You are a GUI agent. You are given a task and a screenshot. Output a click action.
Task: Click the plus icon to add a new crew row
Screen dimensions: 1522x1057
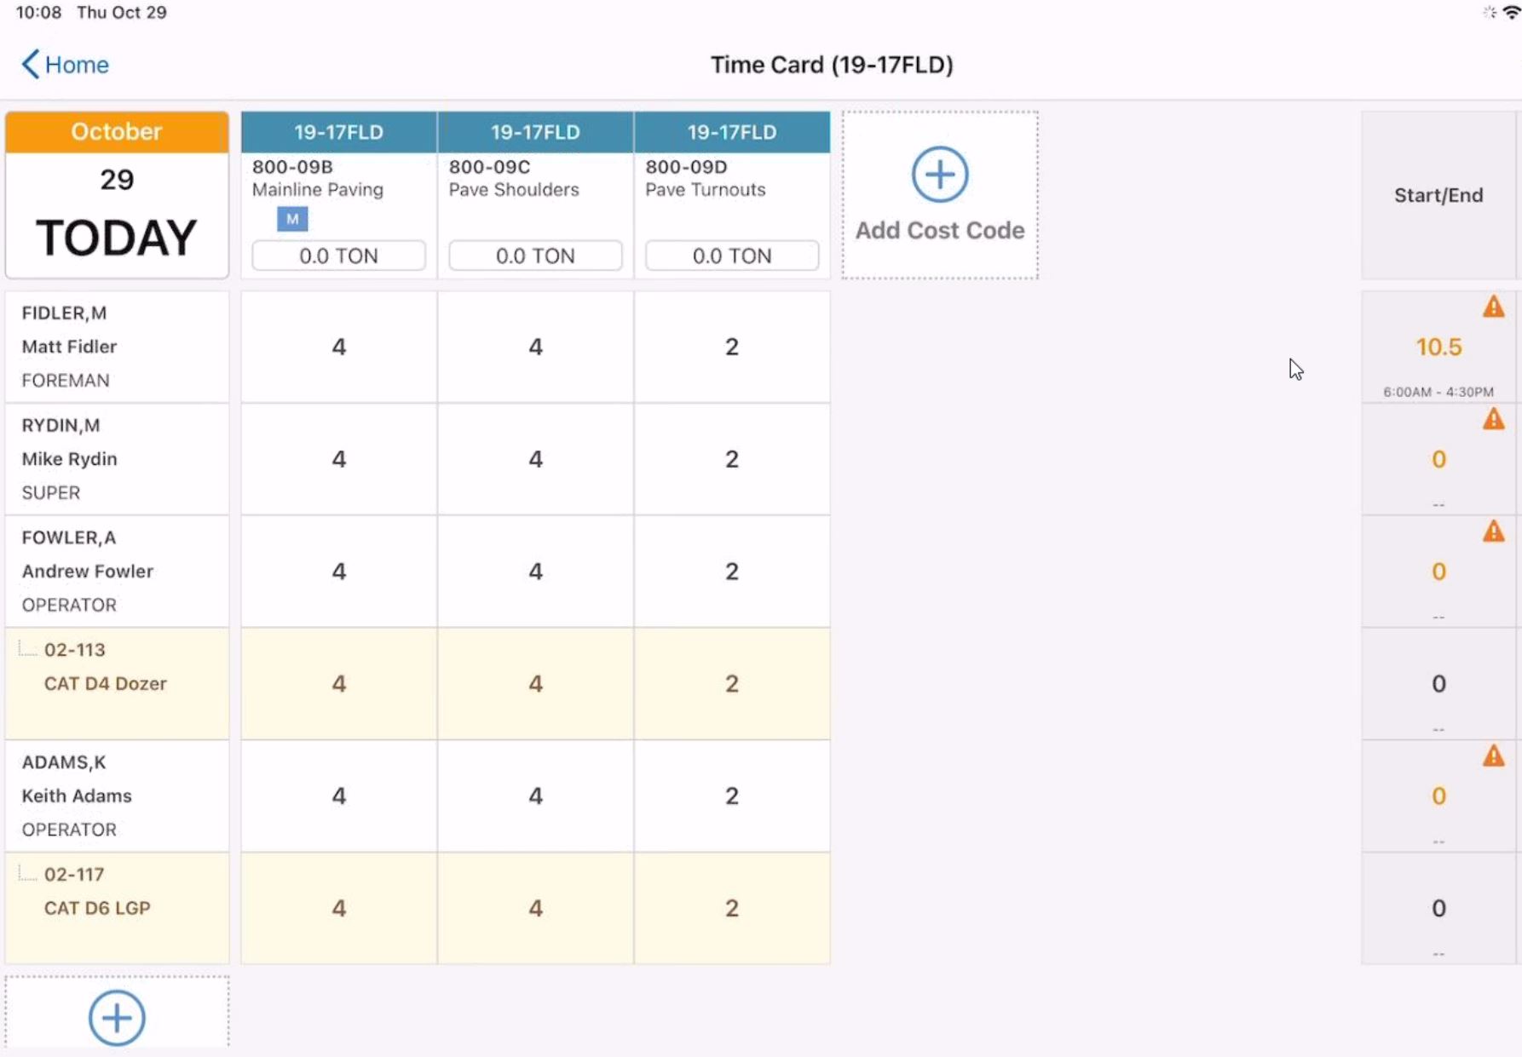point(117,1017)
